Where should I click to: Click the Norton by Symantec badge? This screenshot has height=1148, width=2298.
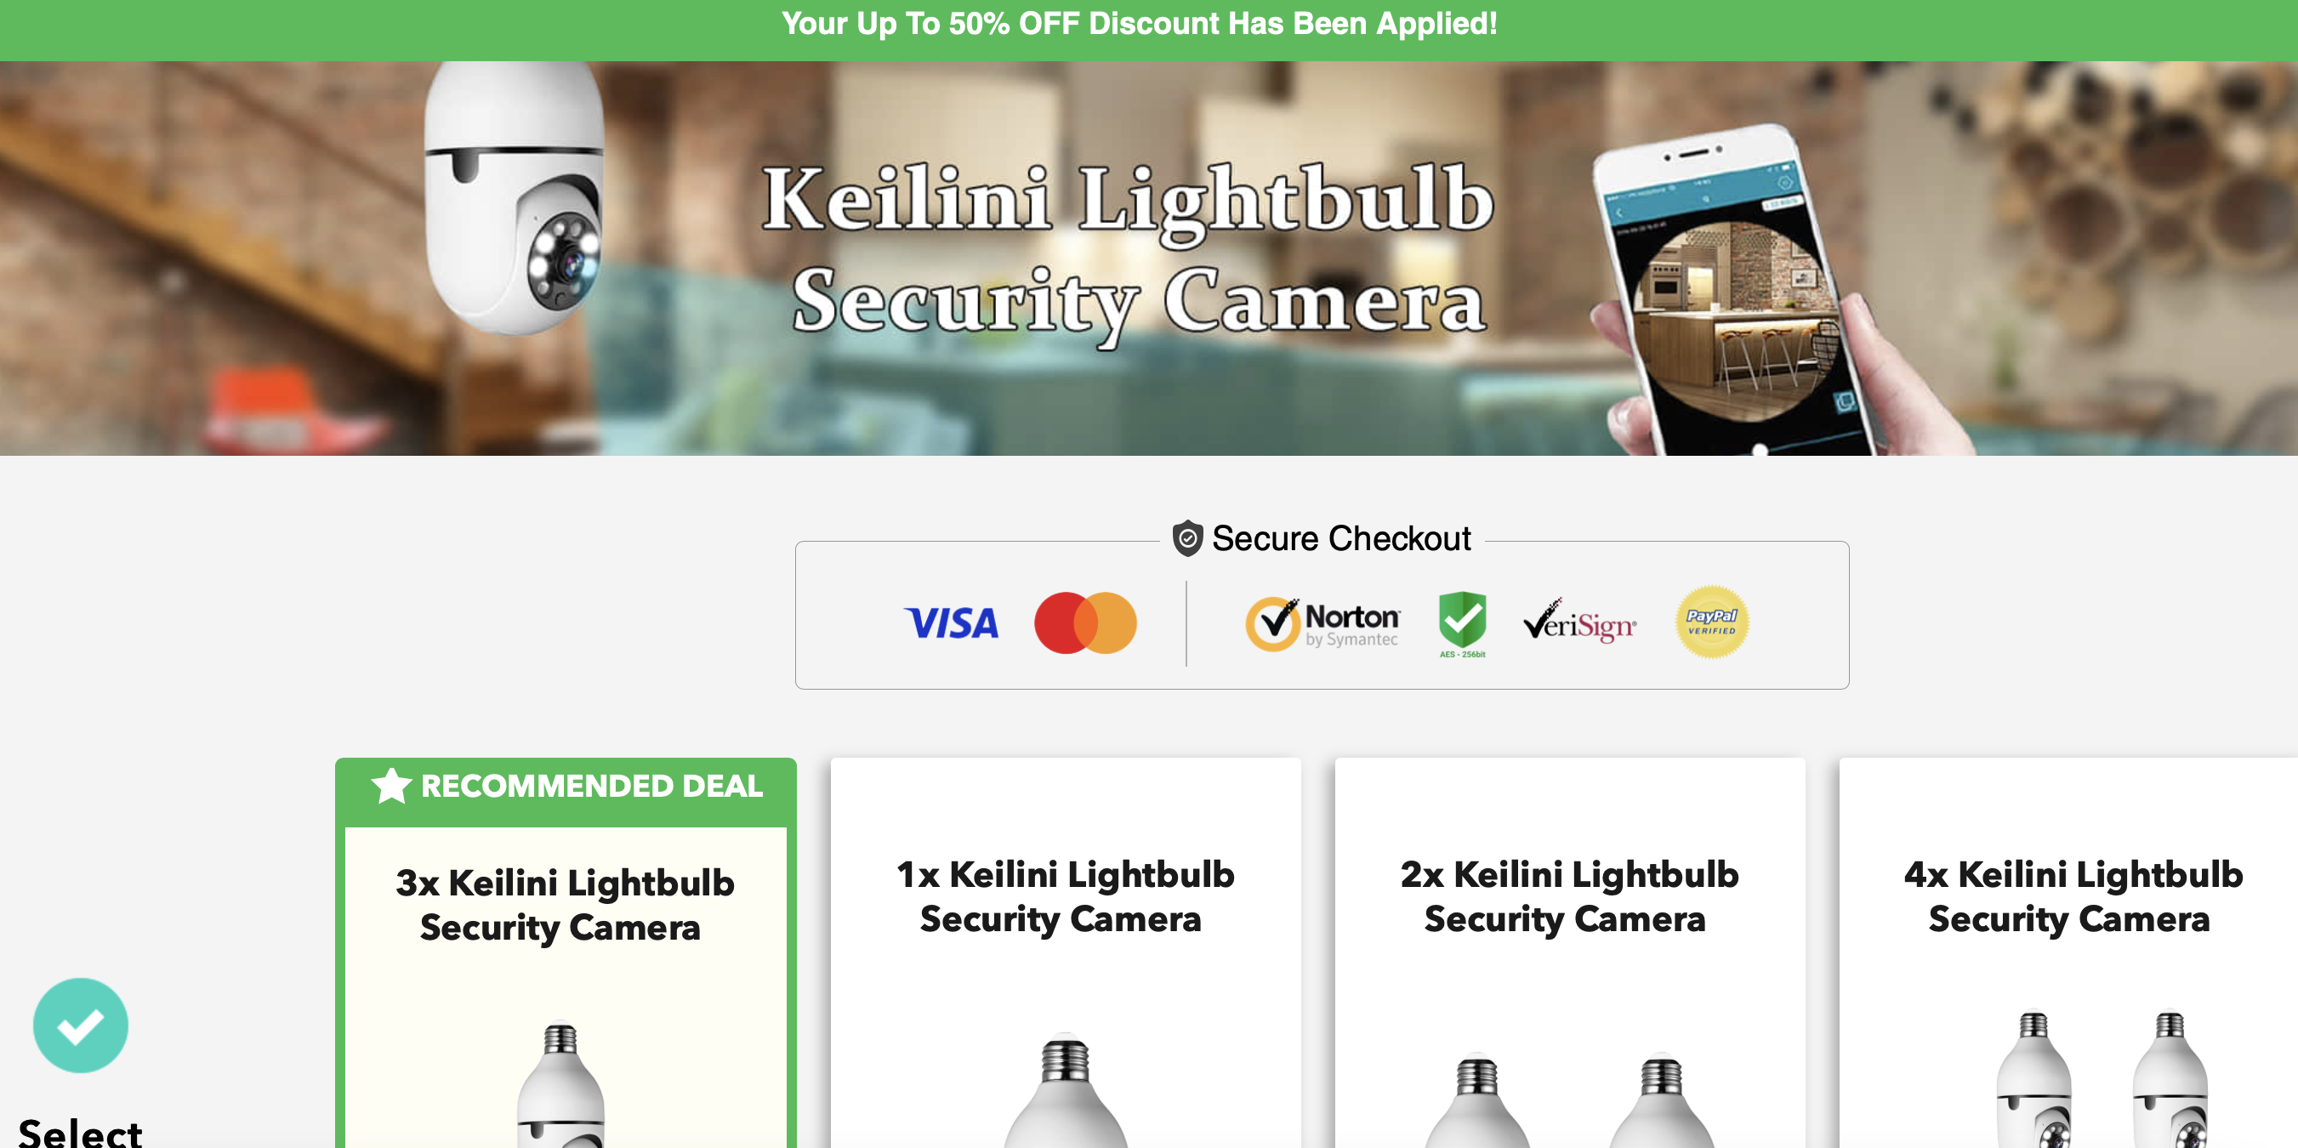coord(1322,623)
